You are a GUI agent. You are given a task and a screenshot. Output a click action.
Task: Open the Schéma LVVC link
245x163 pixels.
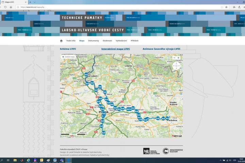click(x=68, y=49)
